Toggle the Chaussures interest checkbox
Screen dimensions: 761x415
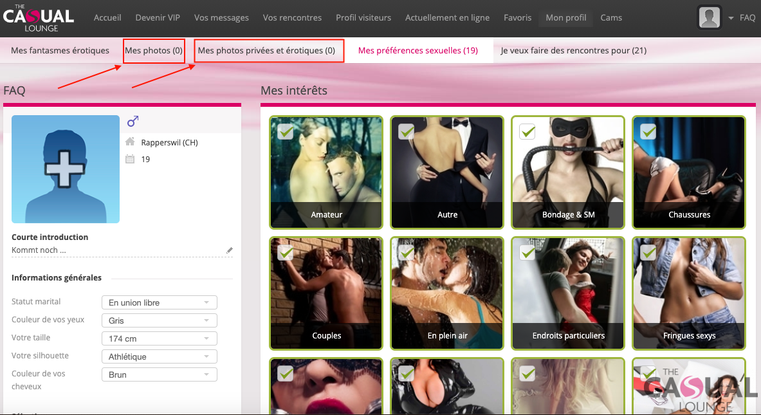pos(648,131)
